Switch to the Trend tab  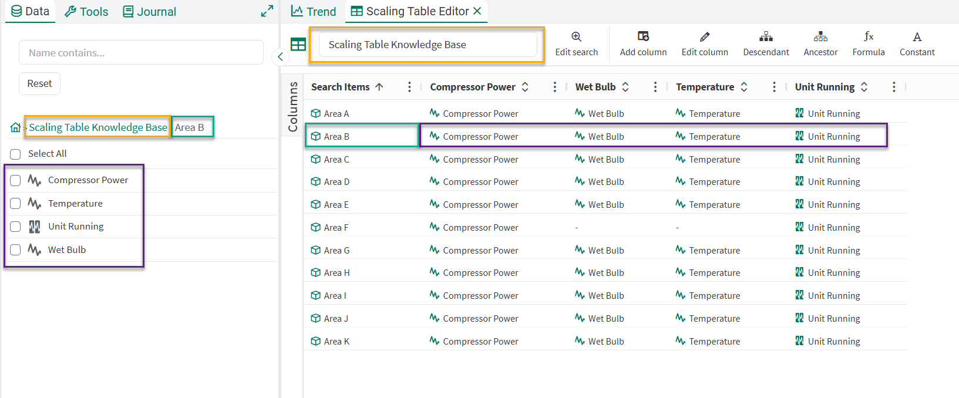click(x=314, y=12)
